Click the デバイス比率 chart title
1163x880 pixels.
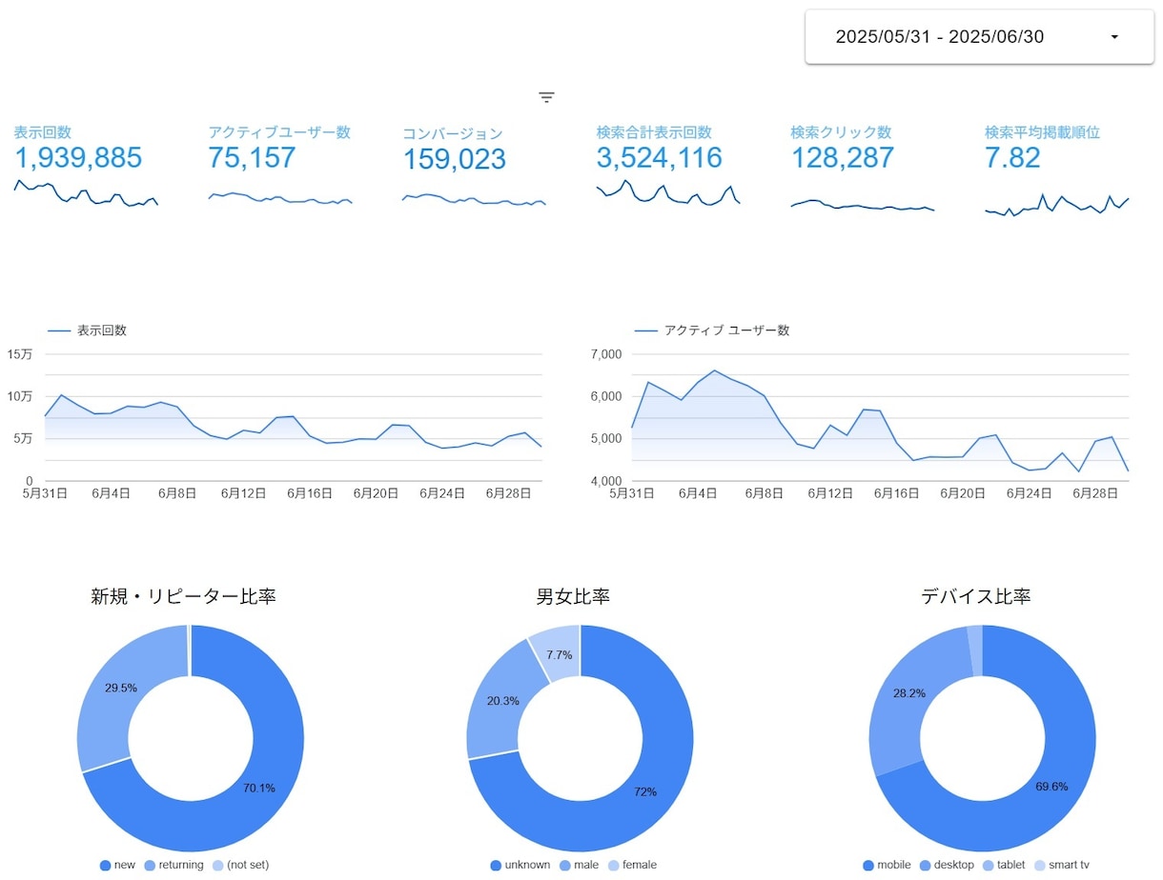(x=976, y=597)
